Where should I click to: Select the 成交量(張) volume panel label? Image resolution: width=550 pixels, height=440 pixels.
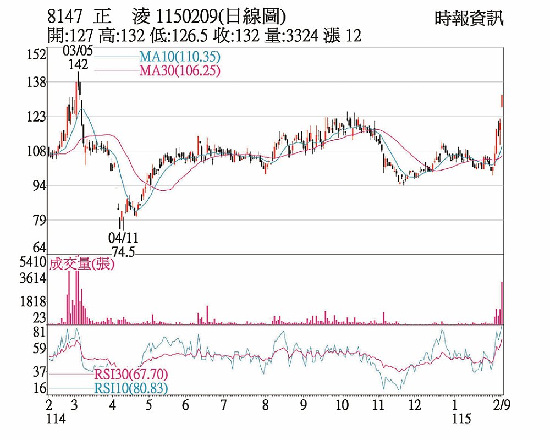(81, 264)
